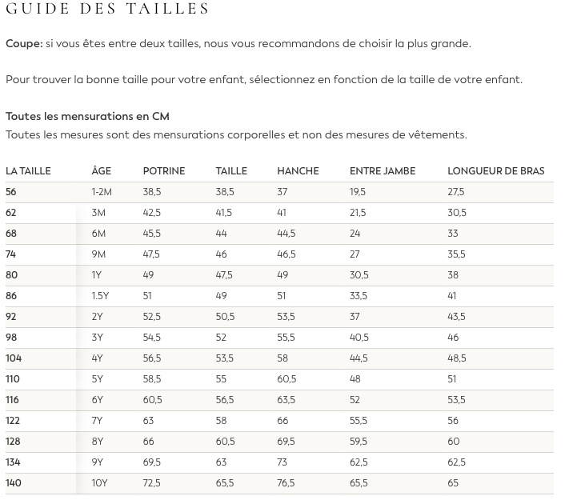Select size 92 row label

click(x=11, y=317)
